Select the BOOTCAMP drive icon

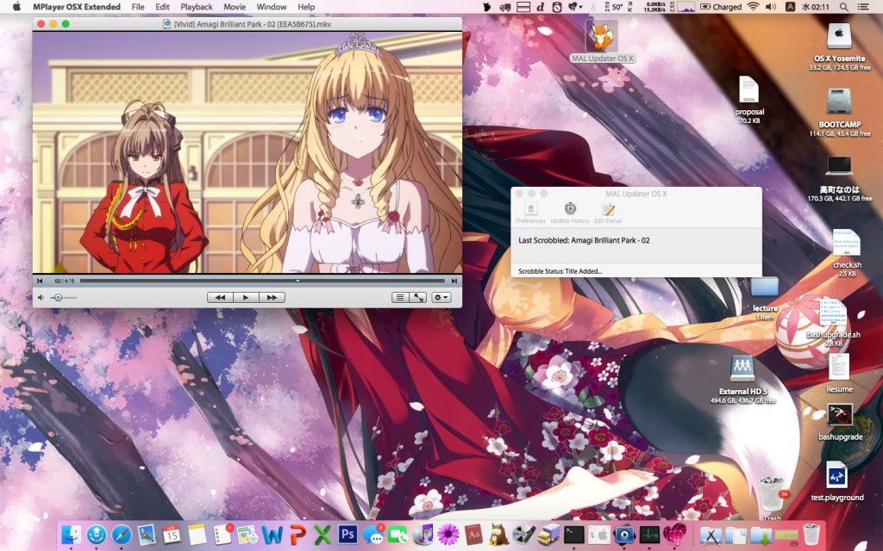839,102
